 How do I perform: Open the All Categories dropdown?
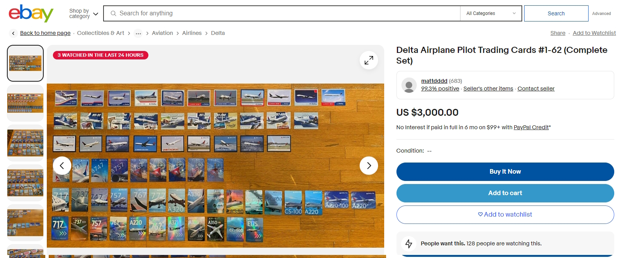click(x=490, y=13)
